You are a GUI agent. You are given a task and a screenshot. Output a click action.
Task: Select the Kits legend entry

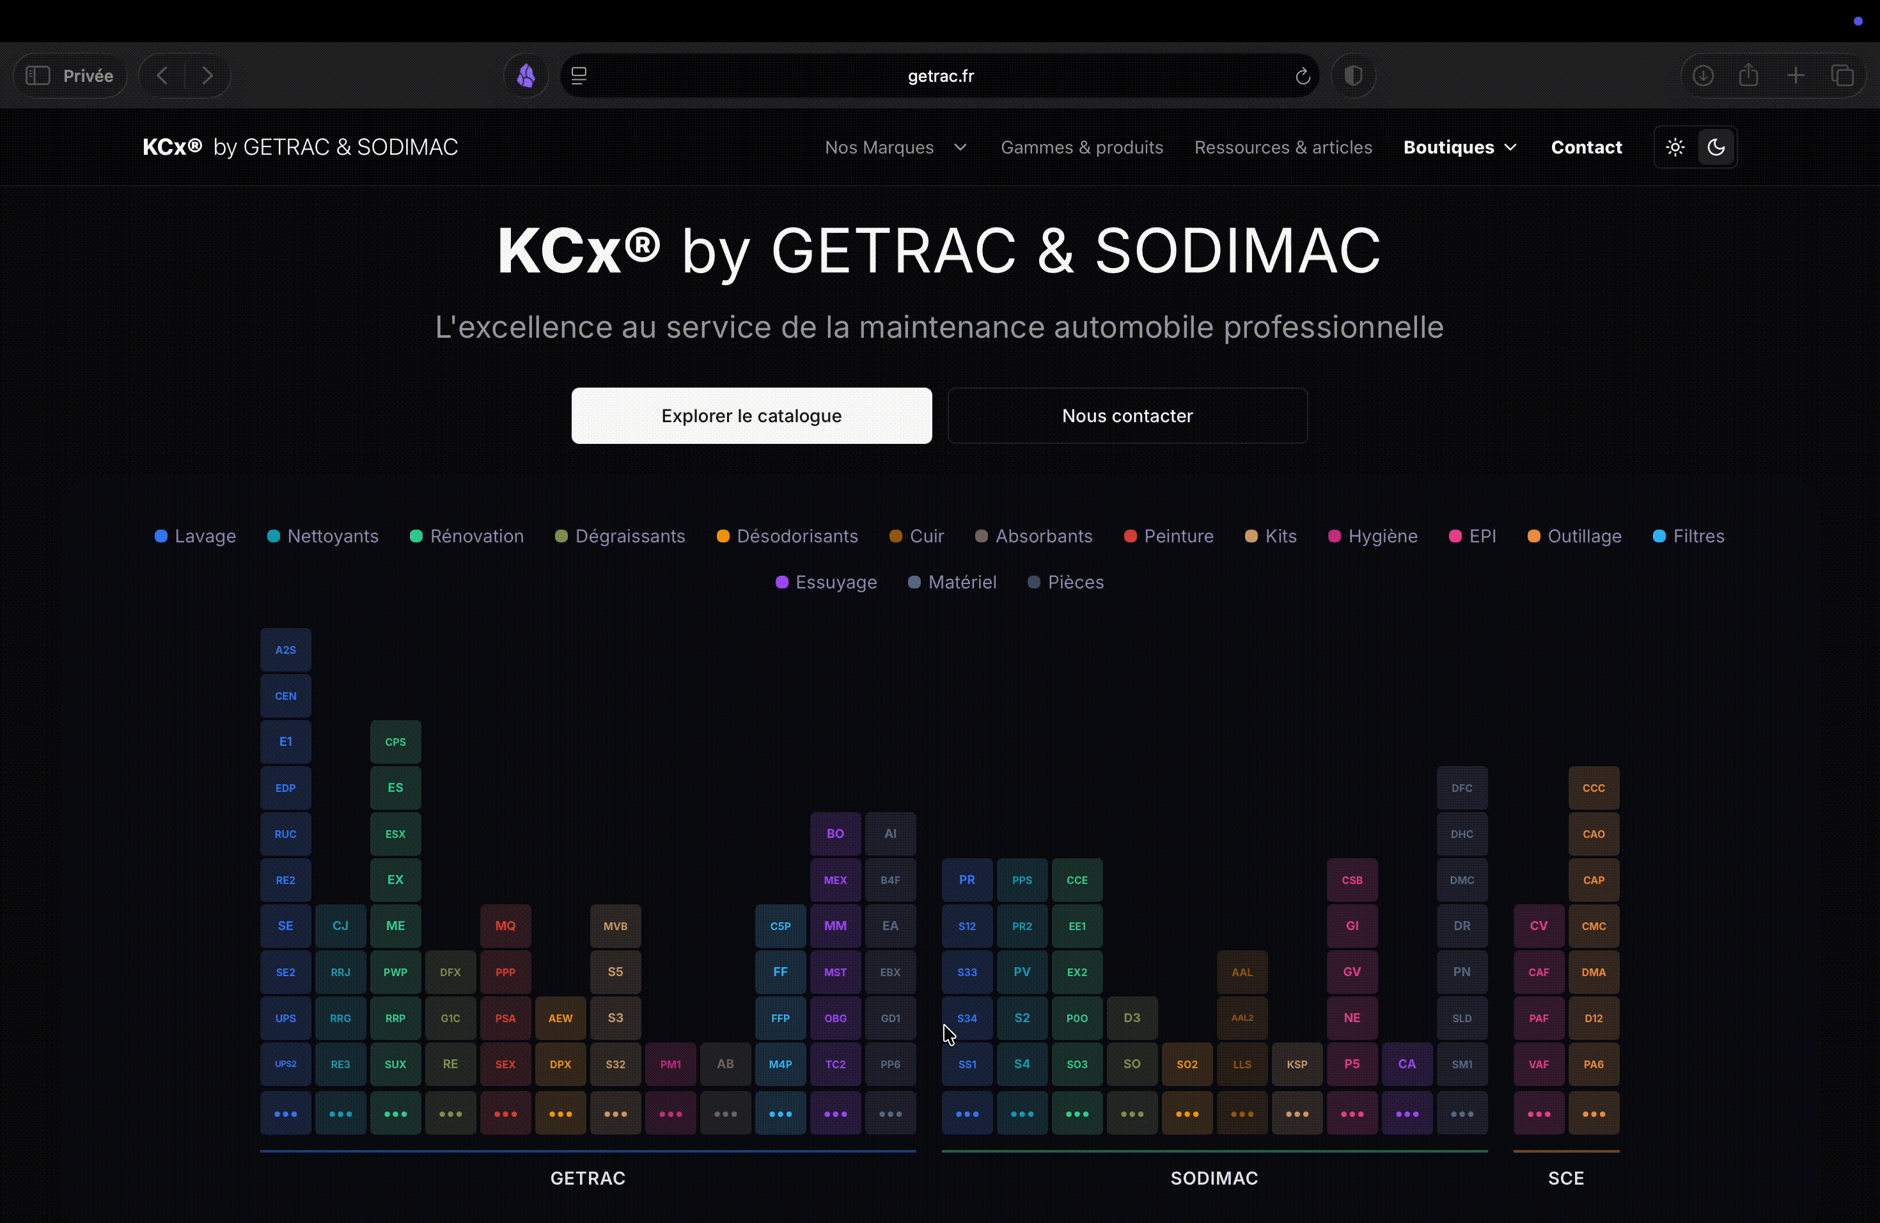[1270, 537]
